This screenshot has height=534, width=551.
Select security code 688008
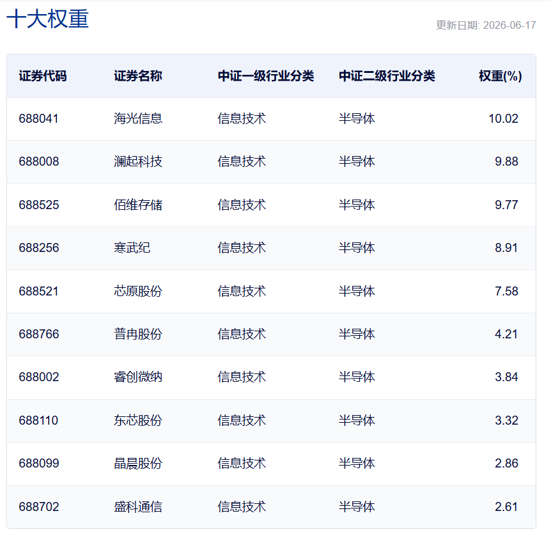tap(38, 161)
